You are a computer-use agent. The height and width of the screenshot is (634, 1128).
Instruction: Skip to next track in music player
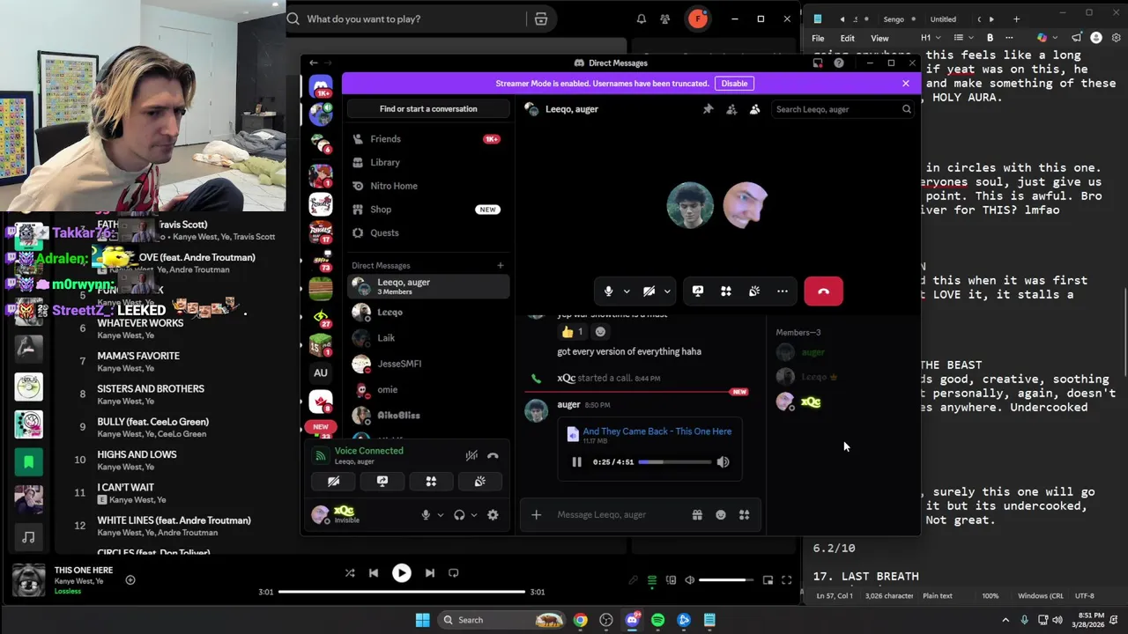(x=429, y=573)
